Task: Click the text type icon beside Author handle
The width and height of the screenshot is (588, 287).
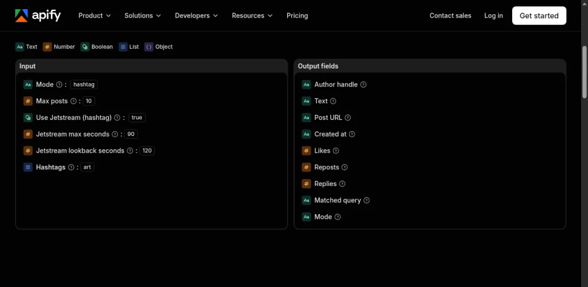Action: point(307,85)
